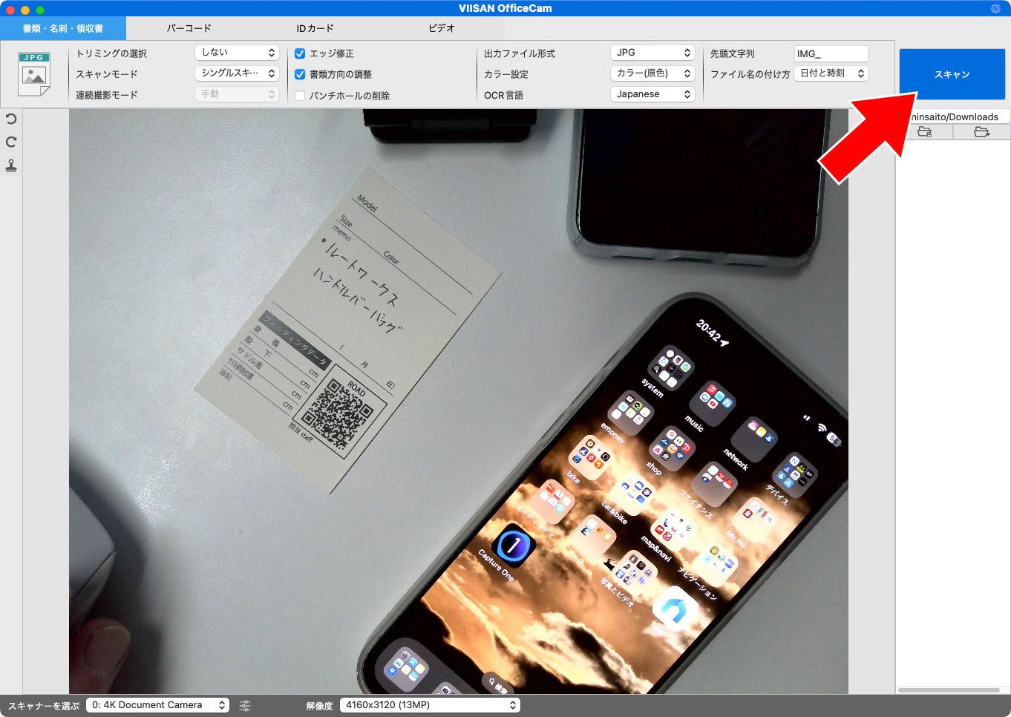Image resolution: width=1011 pixels, height=717 pixels.
Task: Click the 出力ファイル形式 label
Action: pos(520,53)
